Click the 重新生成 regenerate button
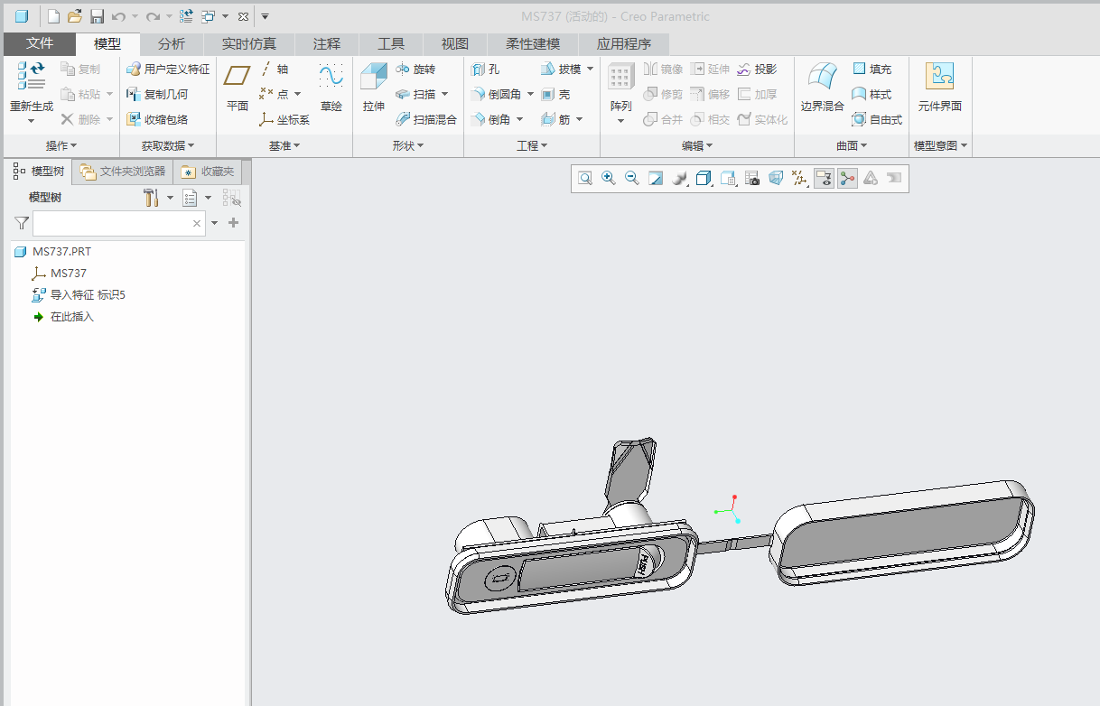 point(32,92)
